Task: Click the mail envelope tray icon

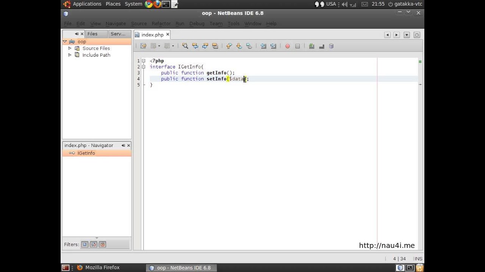Action: [365, 4]
